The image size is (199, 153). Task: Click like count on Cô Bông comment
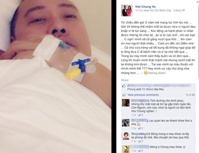pos(141,141)
